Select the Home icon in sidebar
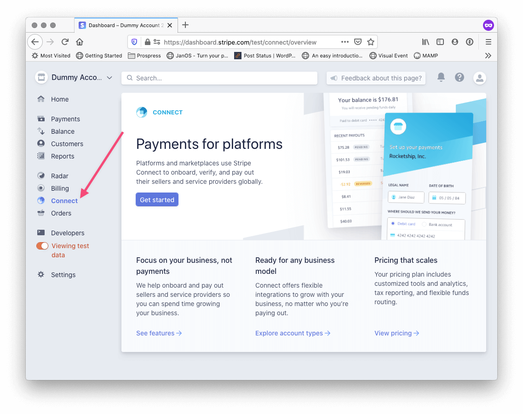The image size is (523, 414). coord(41,99)
